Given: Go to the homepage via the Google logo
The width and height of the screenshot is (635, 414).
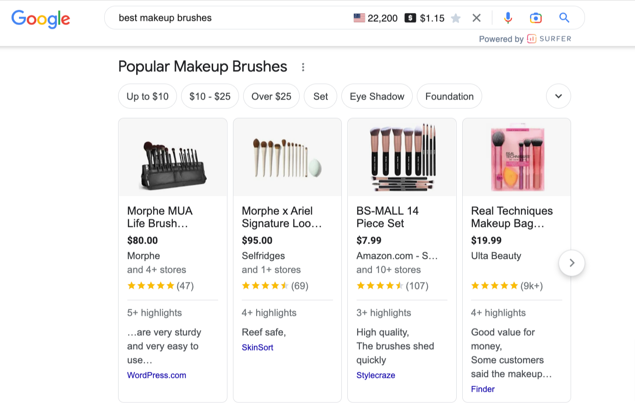Looking at the screenshot, I should (40, 19).
